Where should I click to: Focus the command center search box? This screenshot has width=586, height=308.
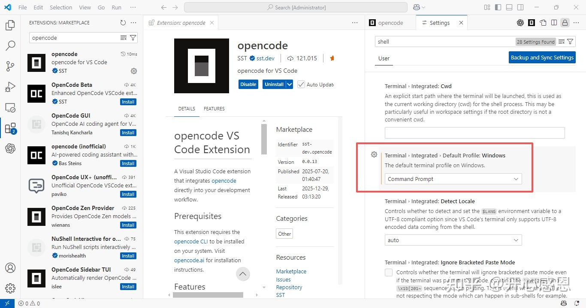coord(296,7)
